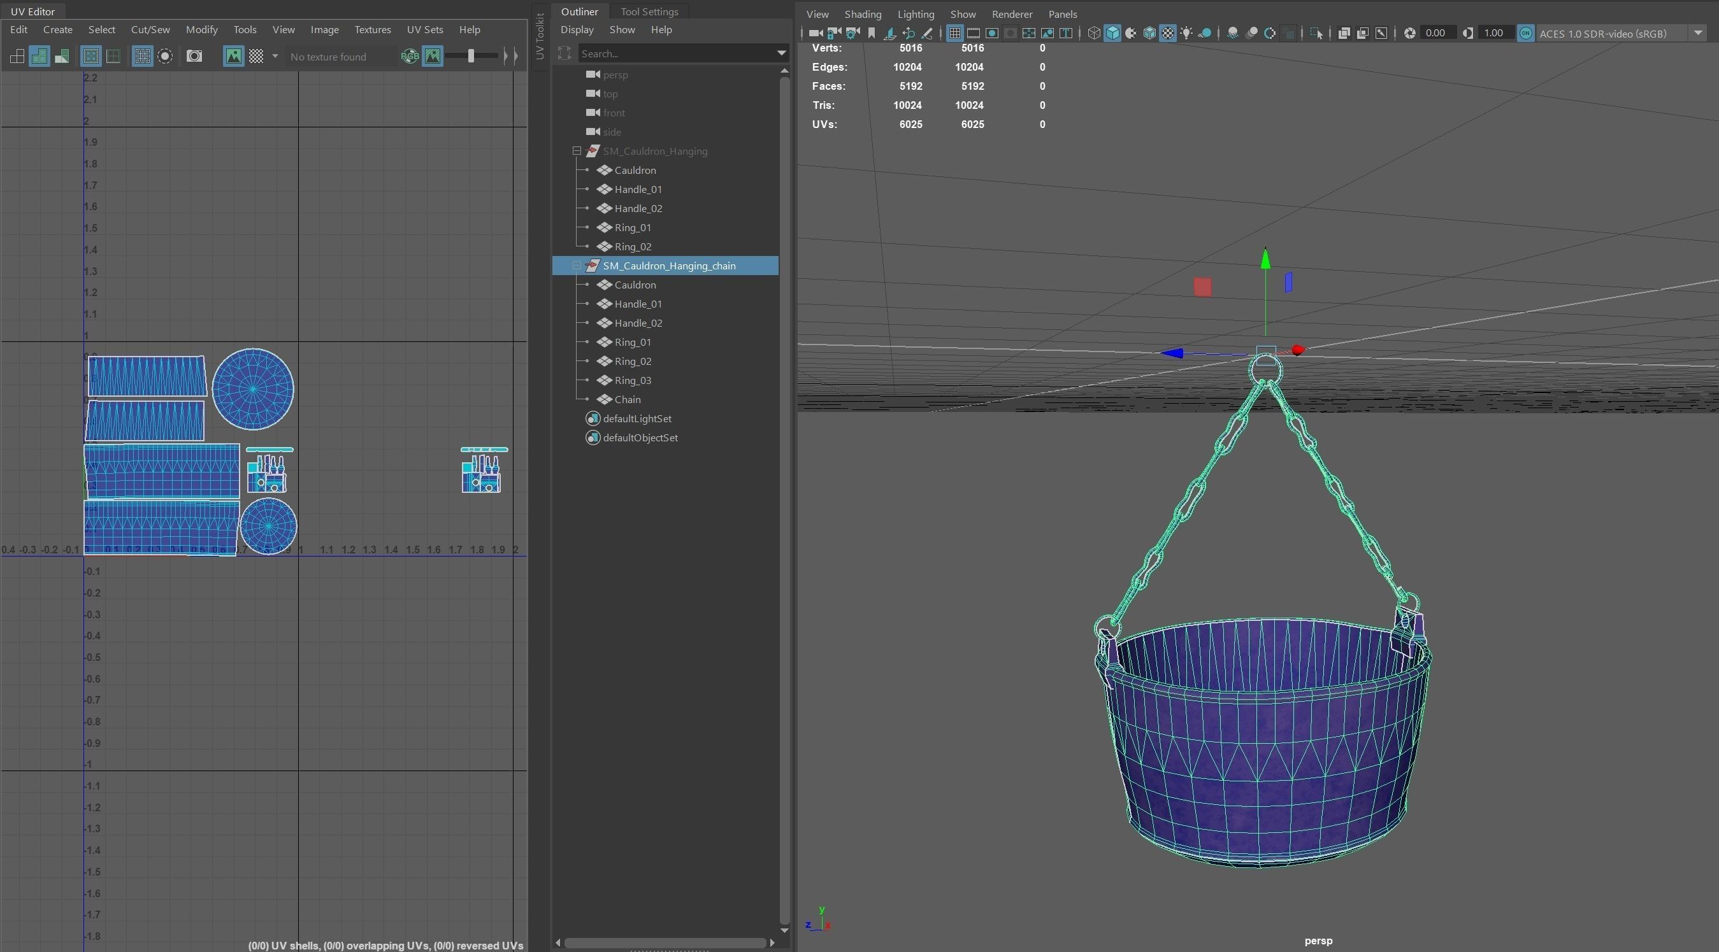Click viewport Select Camera icon
The image size is (1719, 952).
pos(815,32)
